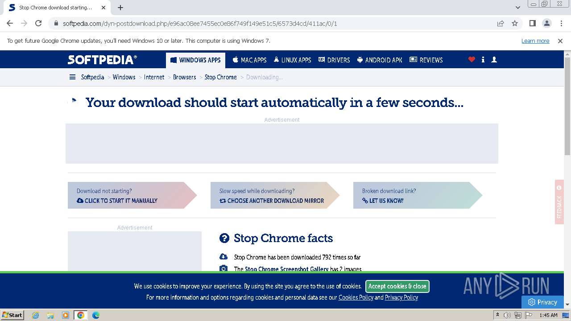Click the address bar URL
This screenshot has width=571, height=321.
click(200, 23)
